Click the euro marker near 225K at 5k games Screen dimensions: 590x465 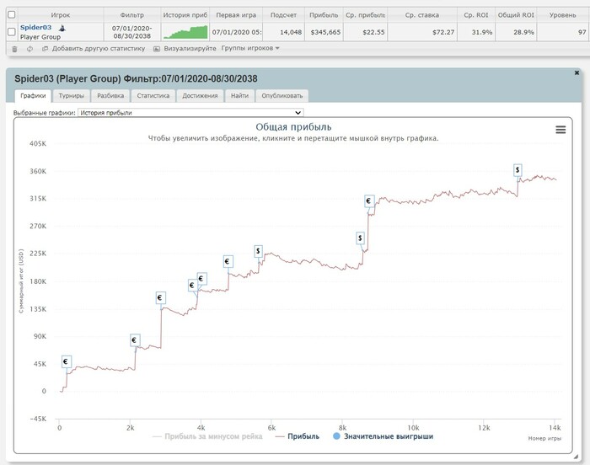click(x=228, y=261)
